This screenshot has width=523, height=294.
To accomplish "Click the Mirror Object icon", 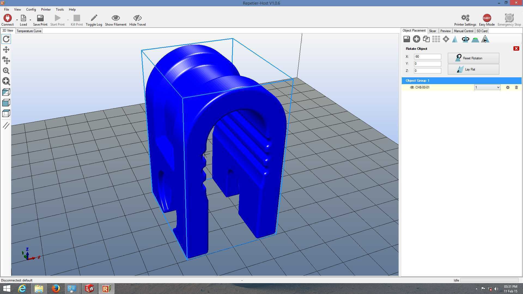I will (x=485, y=39).
